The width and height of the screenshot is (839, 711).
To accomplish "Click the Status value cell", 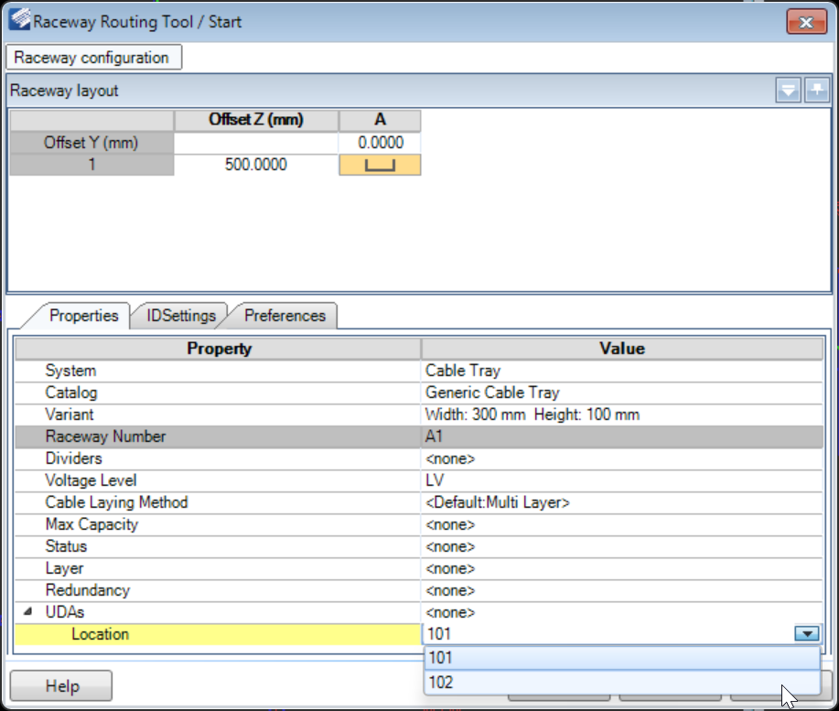I will 622,546.
